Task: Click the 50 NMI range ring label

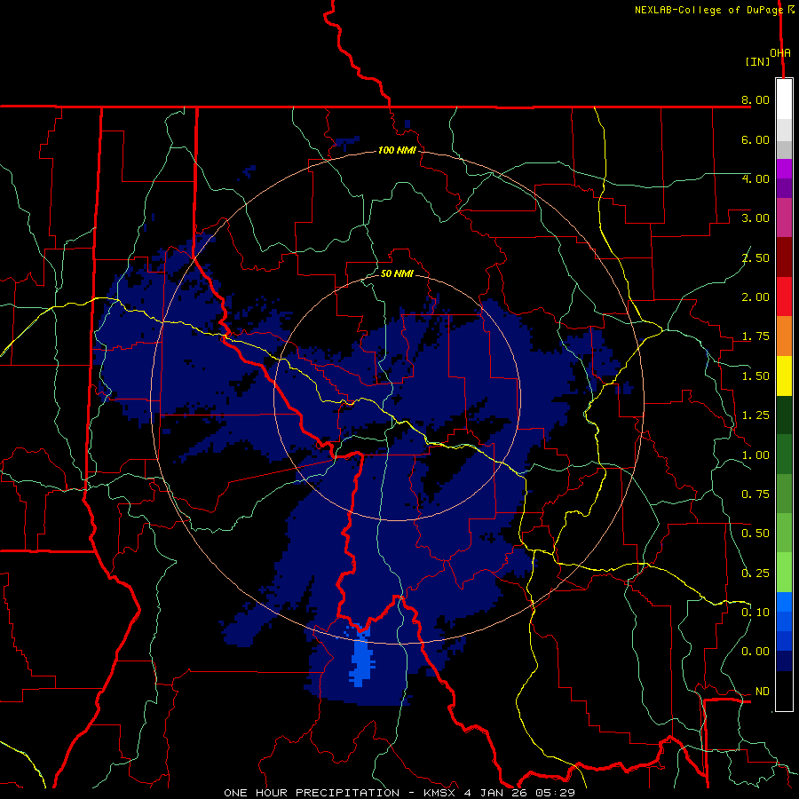Action: pos(397,273)
